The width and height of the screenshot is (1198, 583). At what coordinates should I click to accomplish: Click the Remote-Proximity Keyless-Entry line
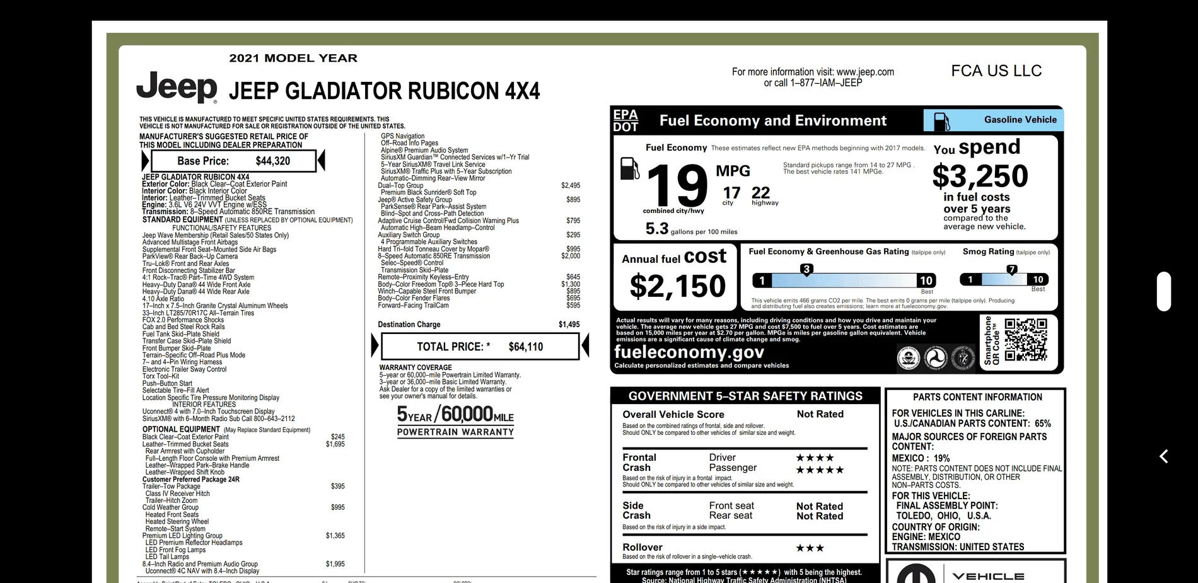click(479, 277)
